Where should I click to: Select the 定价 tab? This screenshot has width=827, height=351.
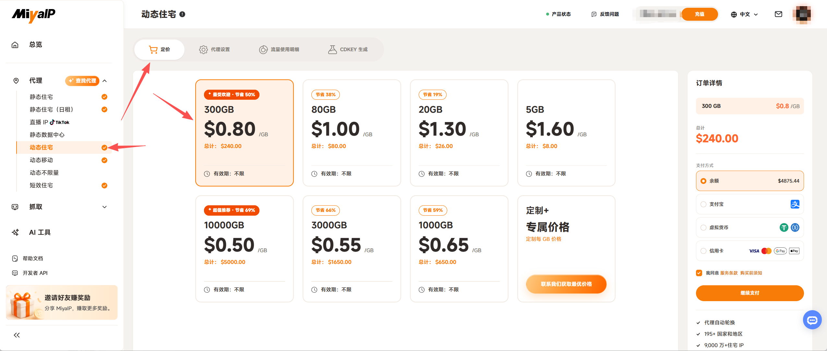[159, 50]
